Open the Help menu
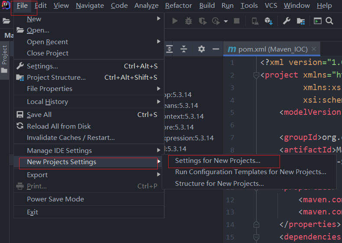342x243 pixels. [x=324, y=6]
